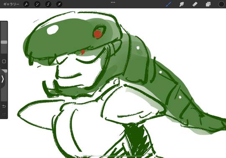Open the active color circle picker
The image size is (226, 158).
tap(221, 4)
